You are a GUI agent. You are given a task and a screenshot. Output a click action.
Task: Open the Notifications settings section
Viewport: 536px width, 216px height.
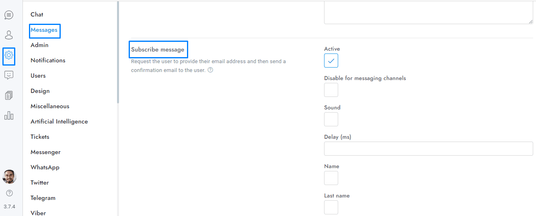click(x=48, y=60)
